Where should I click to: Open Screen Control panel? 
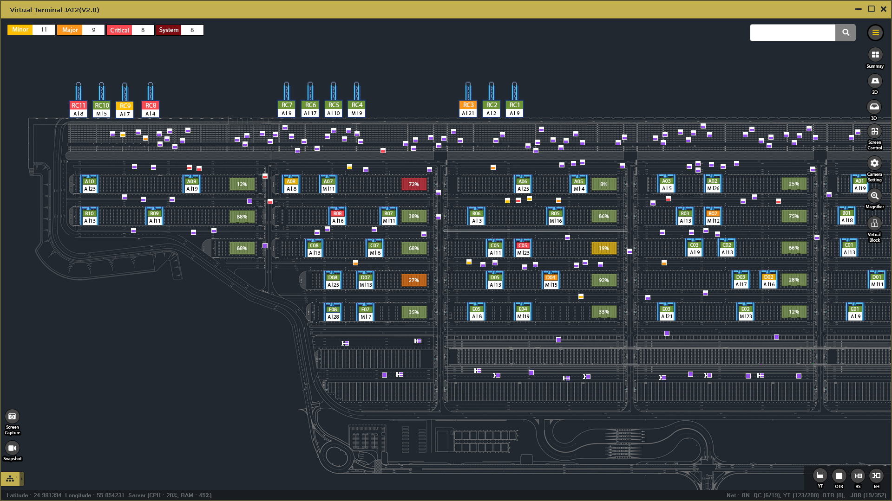pyautogui.click(x=874, y=132)
